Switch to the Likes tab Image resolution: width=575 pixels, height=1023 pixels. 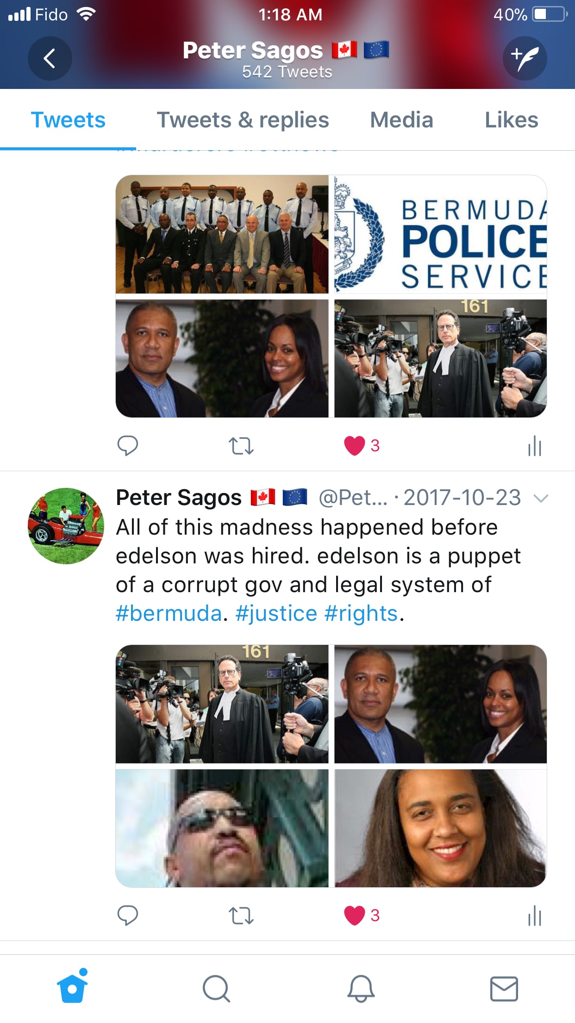[x=511, y=120]
